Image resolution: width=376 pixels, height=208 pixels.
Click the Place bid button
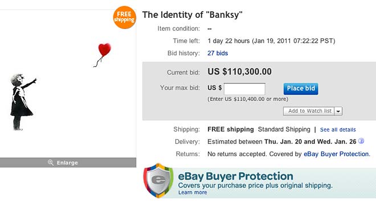[301, 89]
